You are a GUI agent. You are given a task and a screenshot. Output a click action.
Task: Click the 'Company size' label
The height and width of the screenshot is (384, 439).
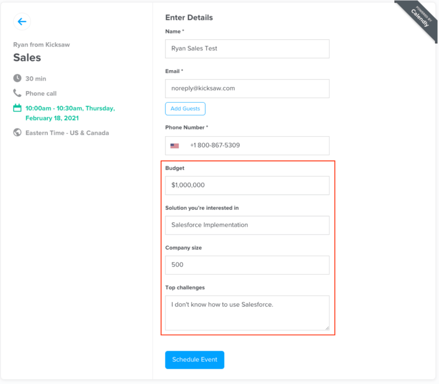[x=183, y=248]
